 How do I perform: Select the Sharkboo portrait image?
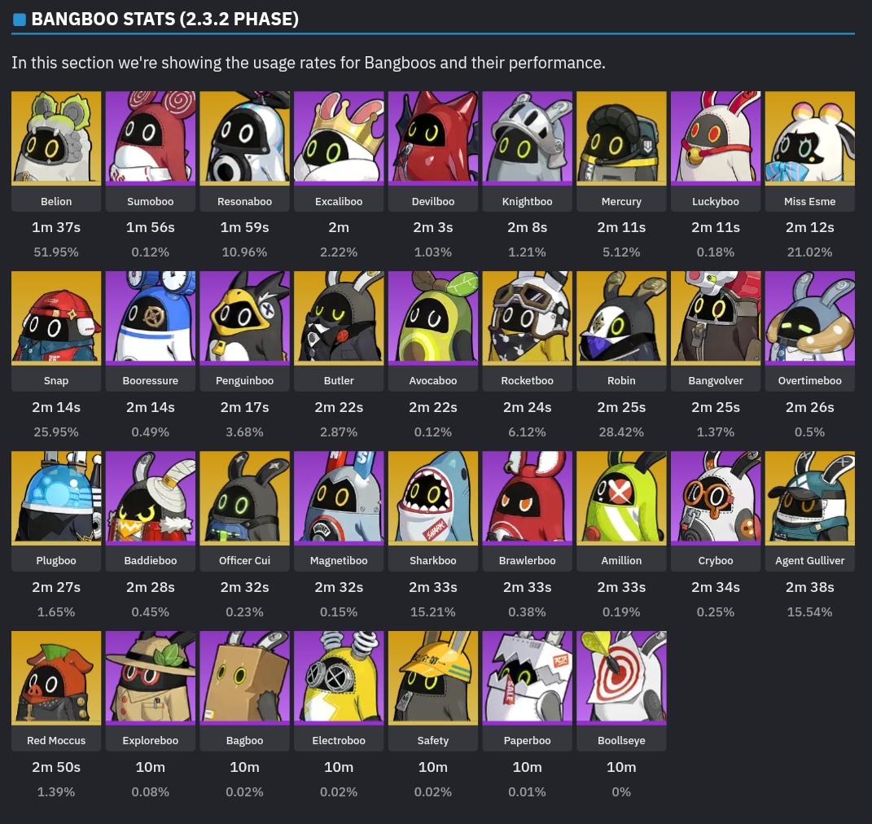[432, 498]
